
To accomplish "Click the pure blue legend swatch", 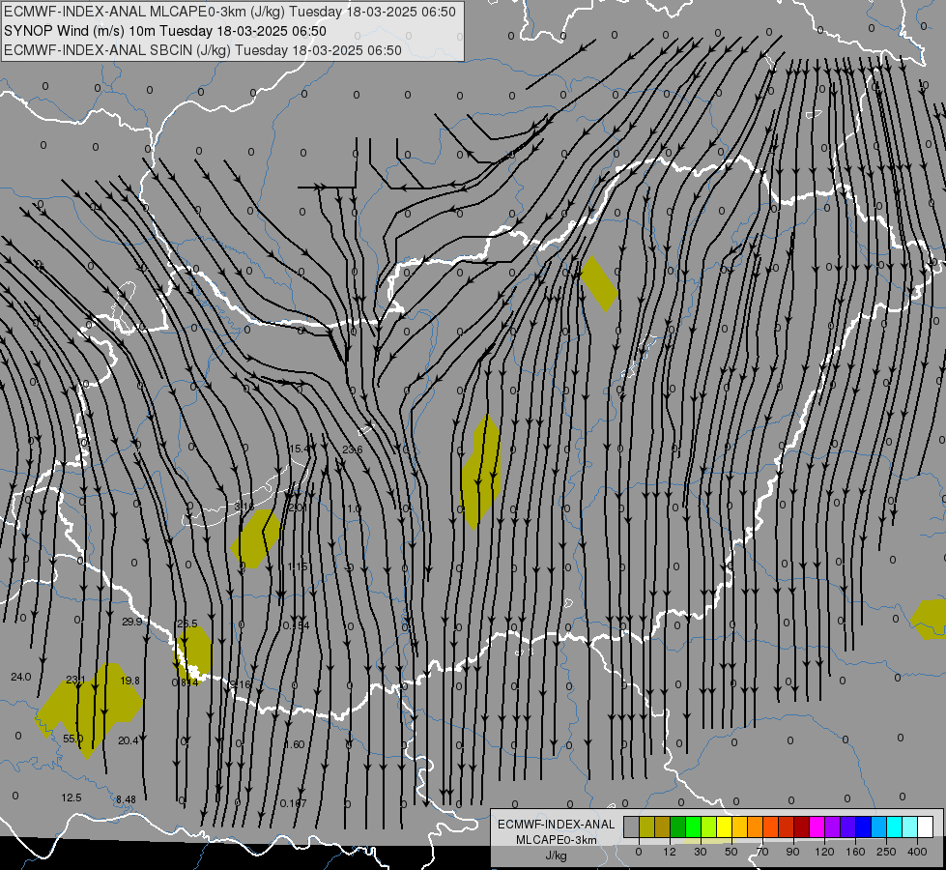I will [863, 826].
